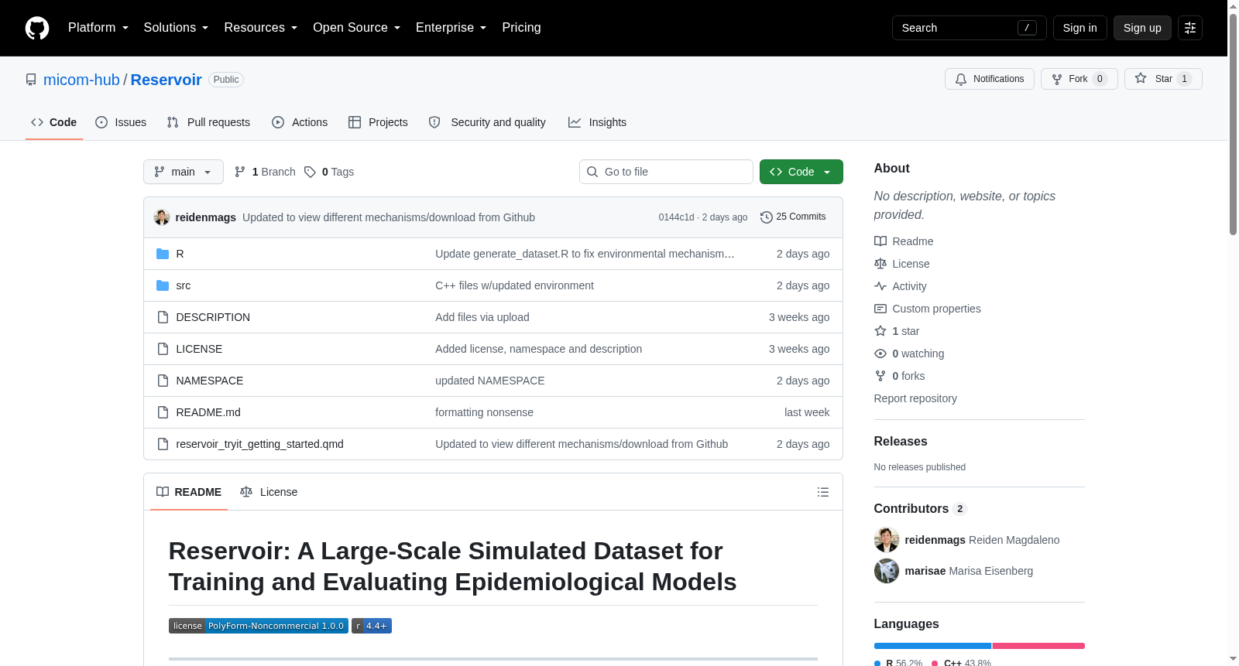Click Report repository link
The height and width of the screenshot is (666, 1239).
click(x=915, y=398)
